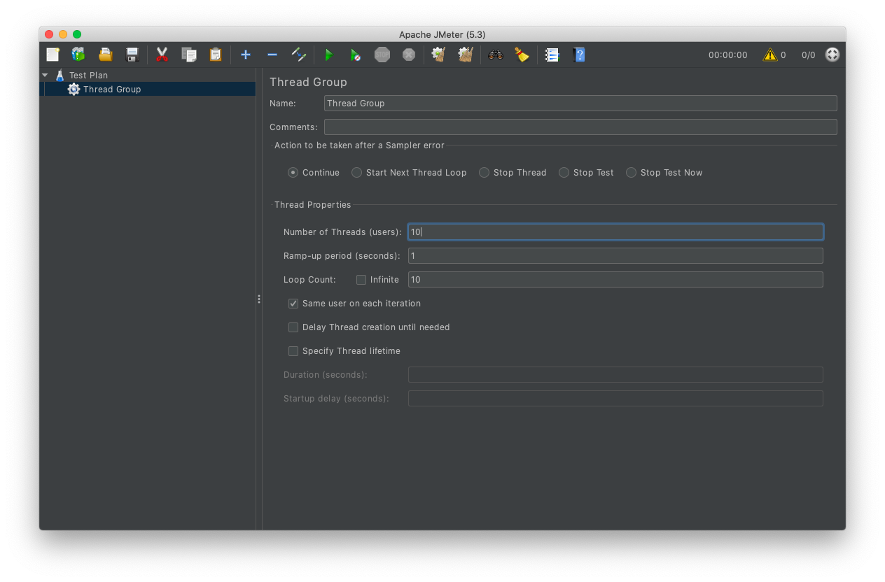Collapse the Test Plan tree node
885x582 pixels.
click(46, 75)
